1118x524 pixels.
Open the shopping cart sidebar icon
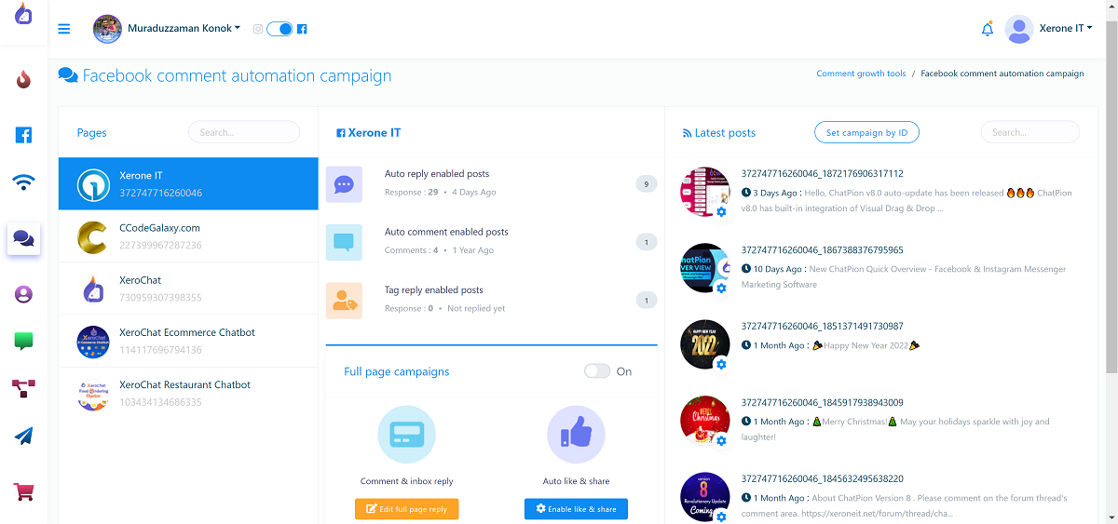coord(24,490)
